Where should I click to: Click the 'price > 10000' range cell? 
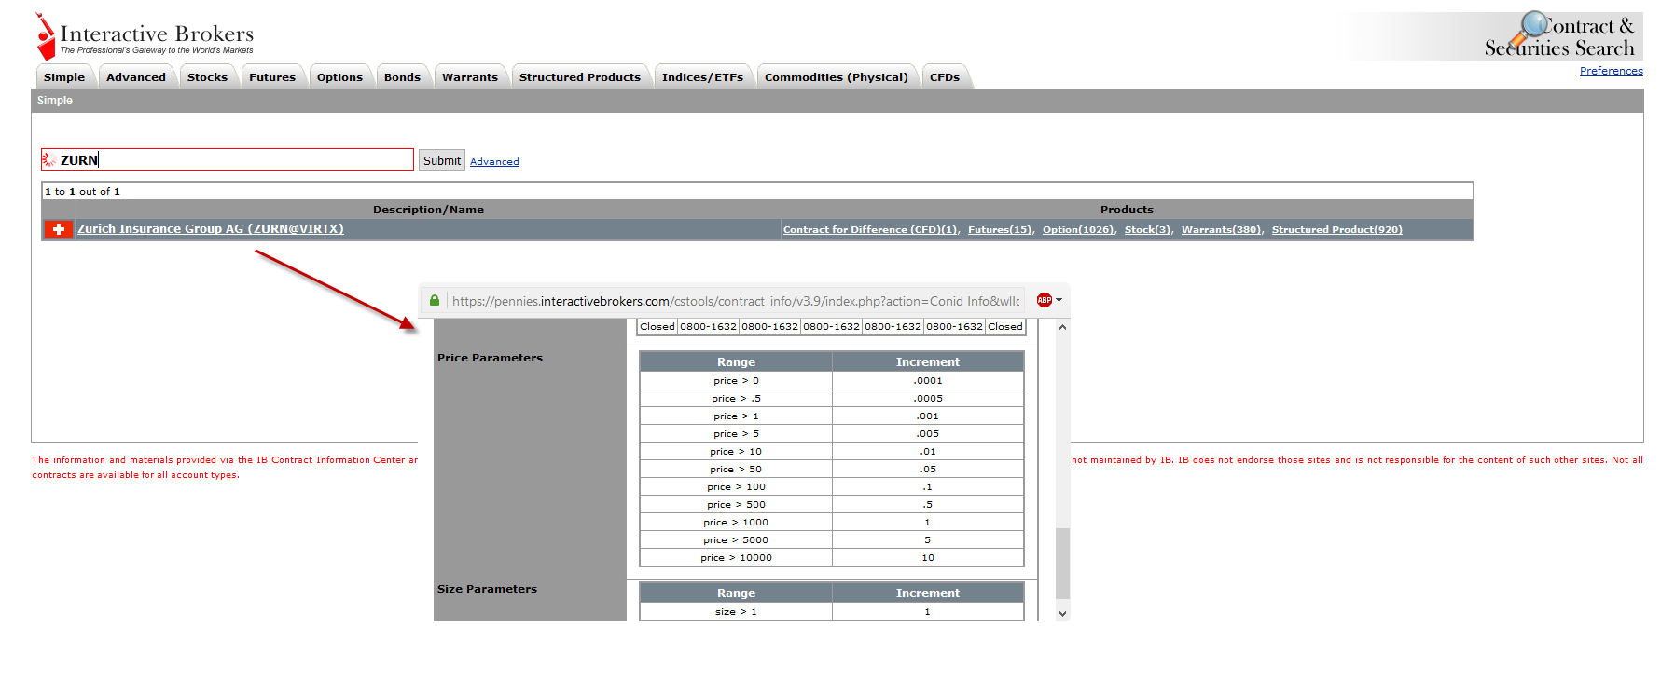click(x=736, y=557)
